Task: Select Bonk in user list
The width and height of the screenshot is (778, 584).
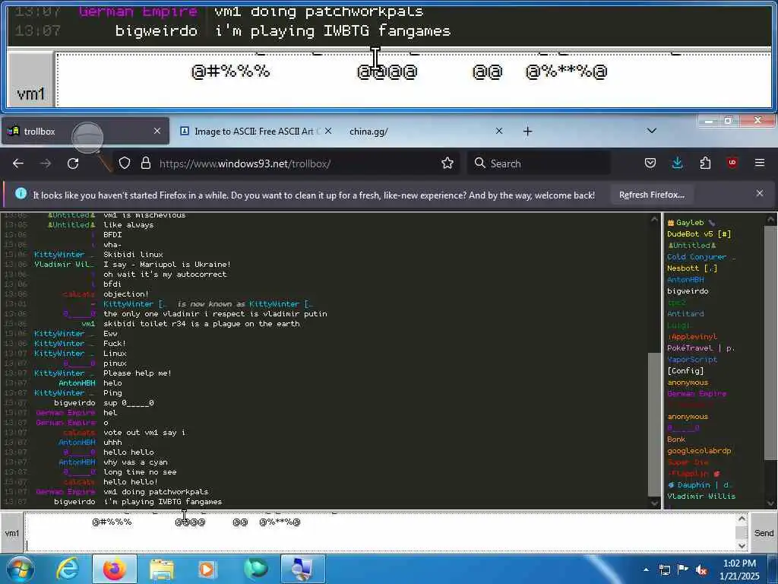Action: click(x=676, y=440)
